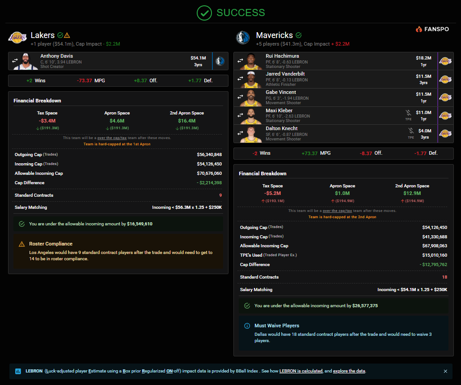Screen dimensions: 461x385
Task: Click the Lakers green check status icon
Action: [60, 35]
